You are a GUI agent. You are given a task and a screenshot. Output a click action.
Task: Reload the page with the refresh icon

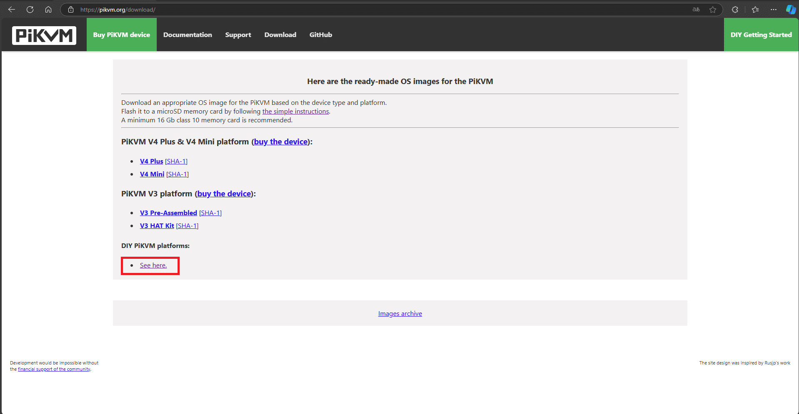click(30, 10)
